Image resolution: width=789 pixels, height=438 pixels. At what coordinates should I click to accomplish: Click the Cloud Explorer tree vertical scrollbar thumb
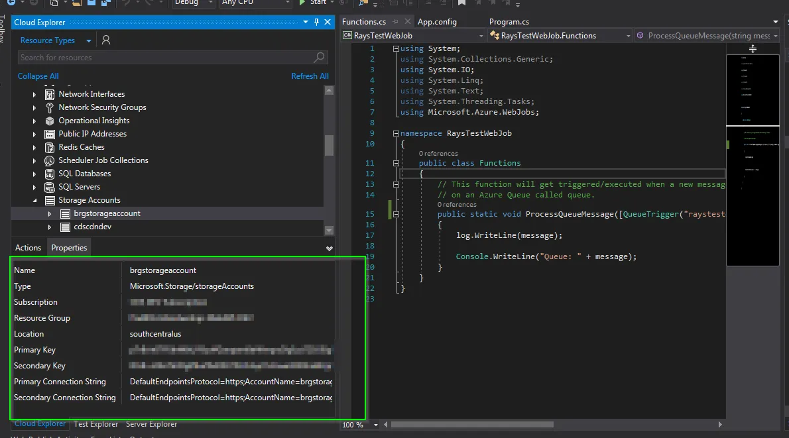329,144
